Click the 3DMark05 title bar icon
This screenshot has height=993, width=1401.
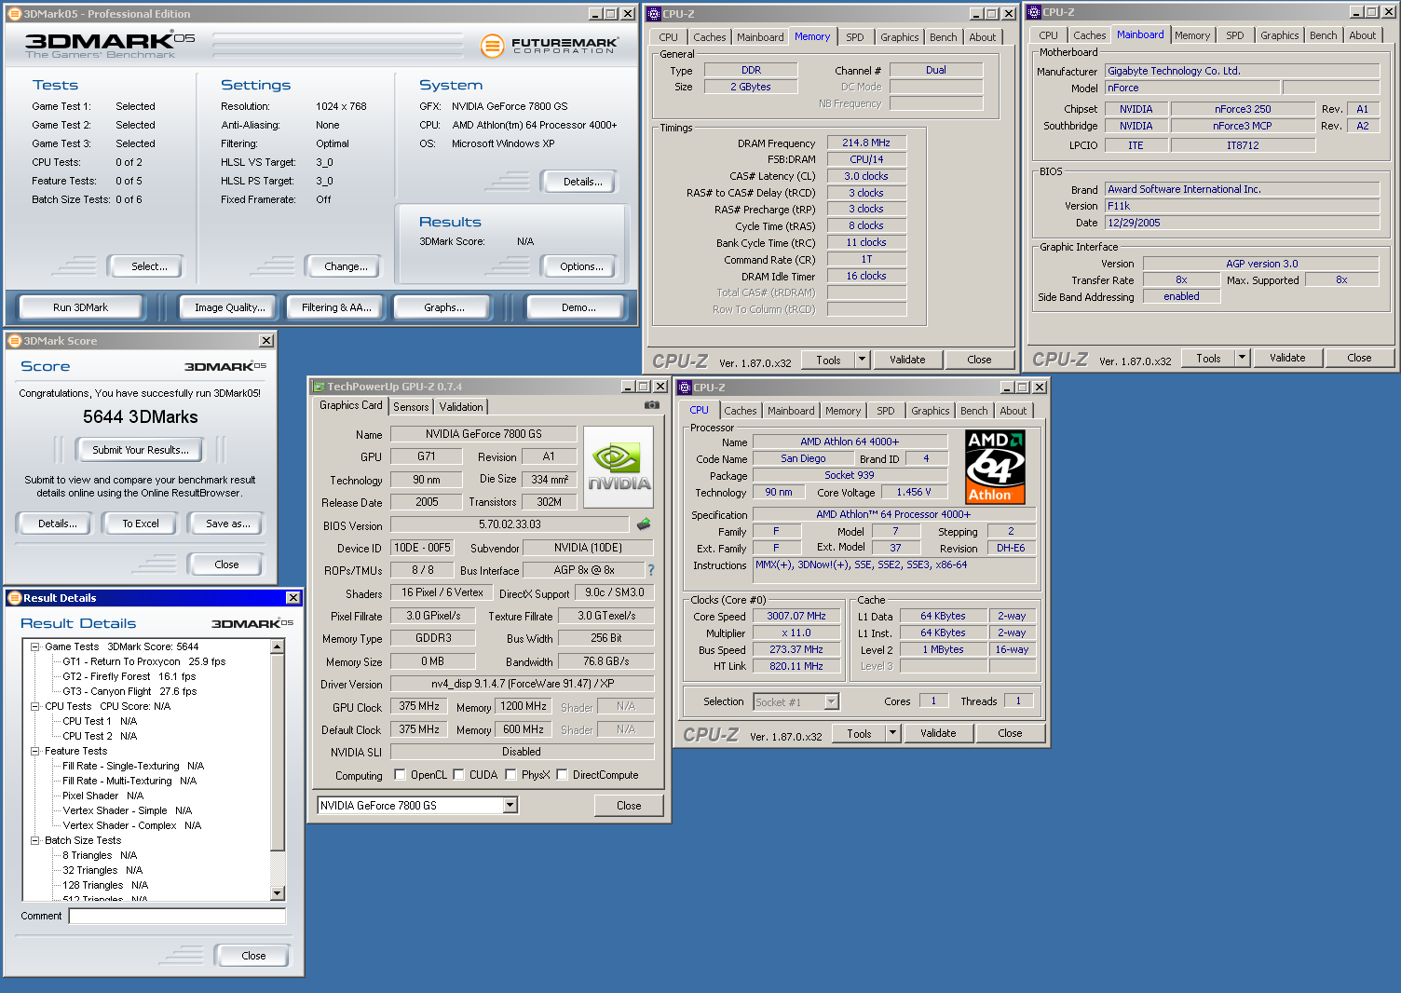[x=14, y=14]
